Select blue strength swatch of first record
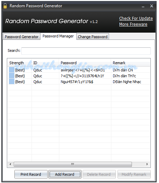The height and width of the screenshot is (183, 159). (x=12, y=70)
